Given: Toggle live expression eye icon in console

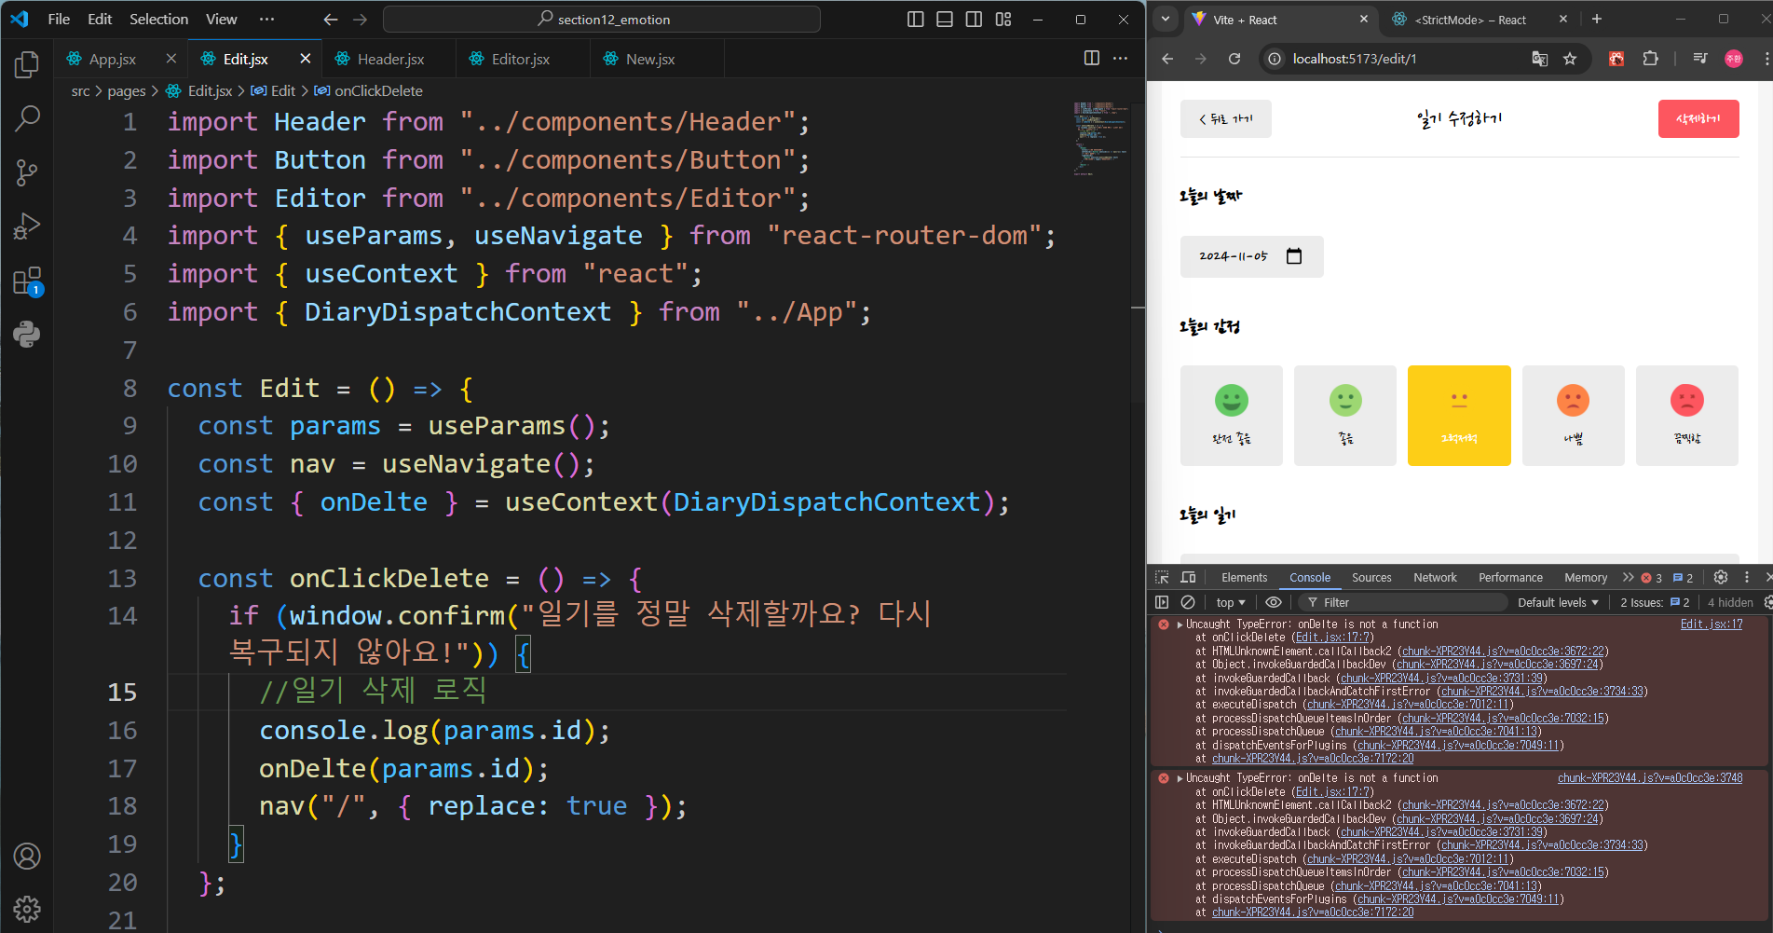Looking at the screenshot, I should 1273,602.
